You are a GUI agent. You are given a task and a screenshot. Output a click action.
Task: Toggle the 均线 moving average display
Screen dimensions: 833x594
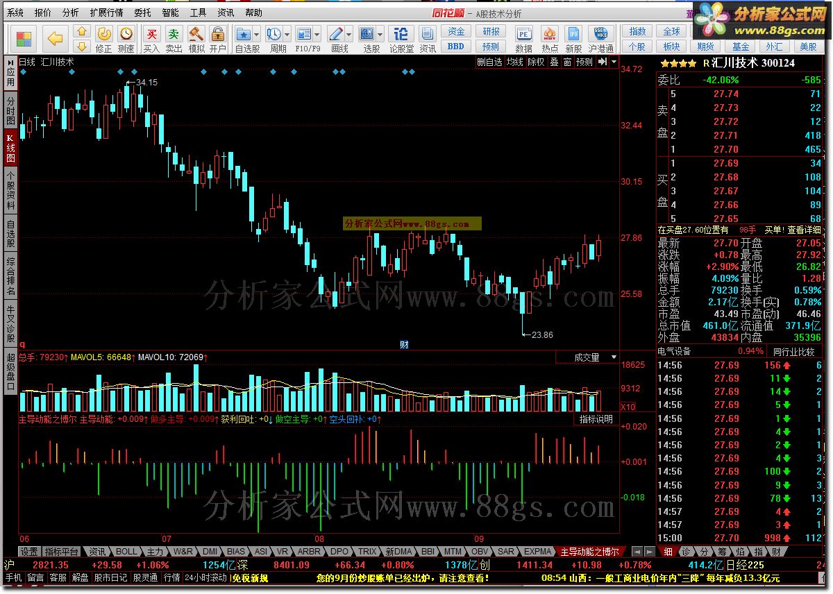coord(514,62)
